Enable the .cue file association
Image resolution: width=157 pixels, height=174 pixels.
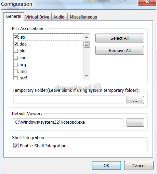pos(16,58)
